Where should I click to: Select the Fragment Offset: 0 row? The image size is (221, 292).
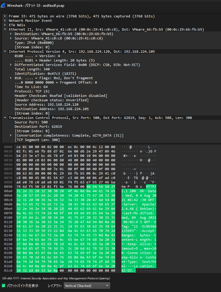click(56, 82)
